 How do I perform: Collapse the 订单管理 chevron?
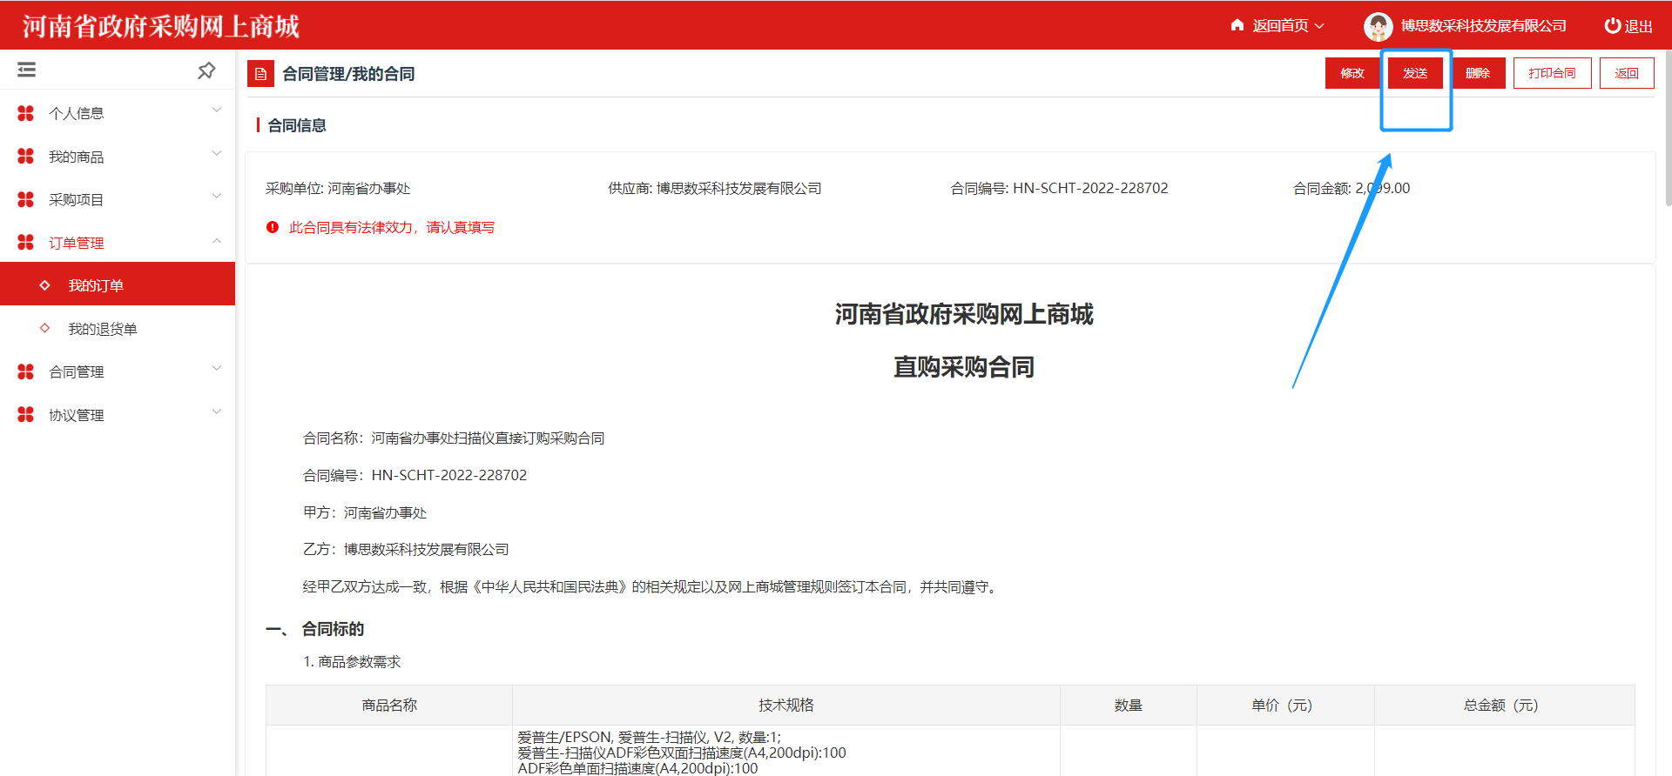(x=217, y=240)
